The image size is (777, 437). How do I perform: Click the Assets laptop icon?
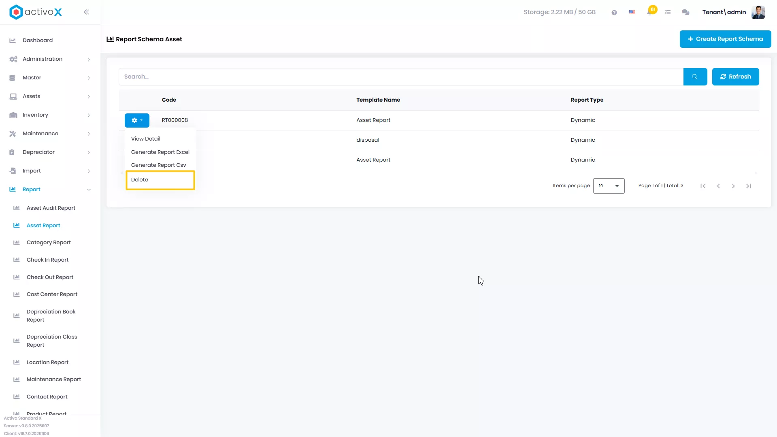coord(13,96)
